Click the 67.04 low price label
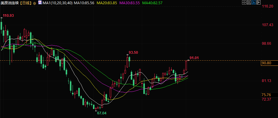Screen dimensions: 278x118 coord(102,113)
